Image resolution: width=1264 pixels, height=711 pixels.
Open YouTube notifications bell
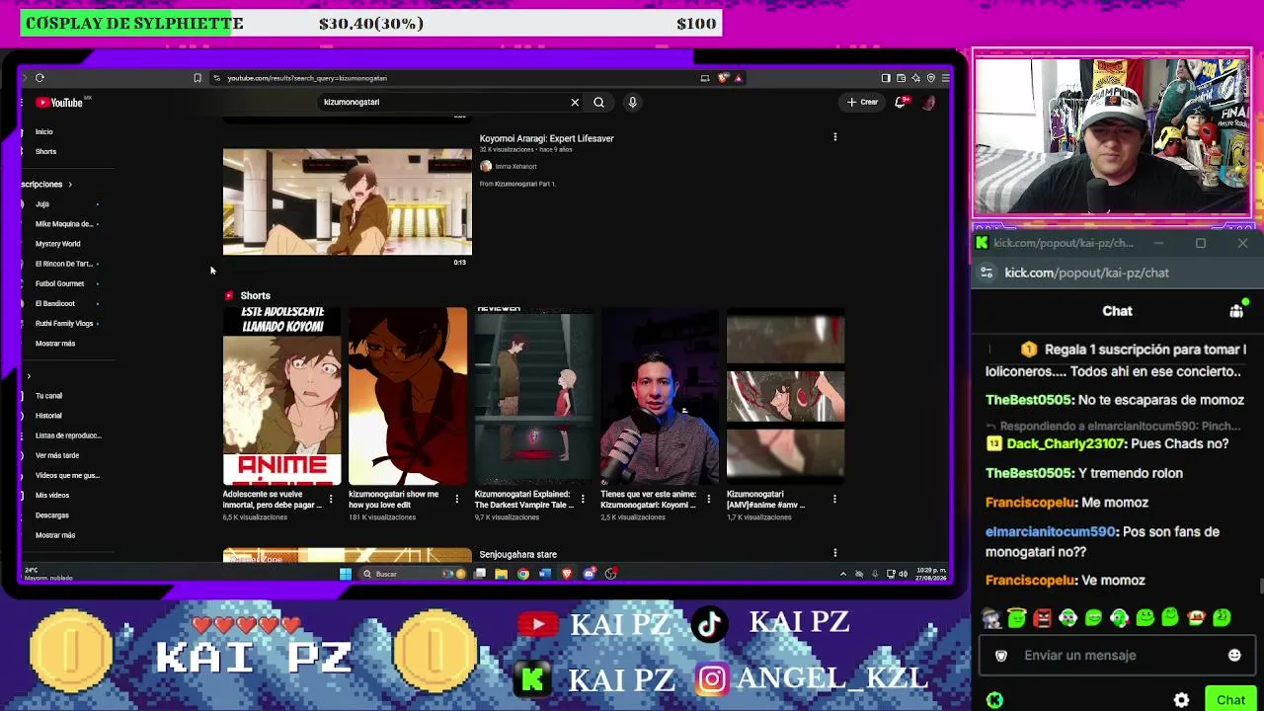coord(900,102)
